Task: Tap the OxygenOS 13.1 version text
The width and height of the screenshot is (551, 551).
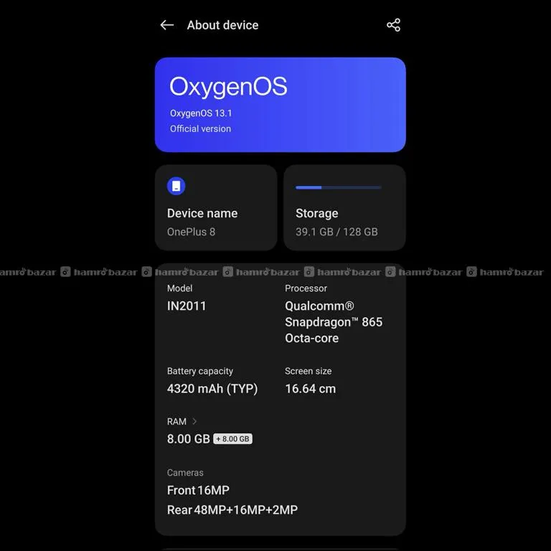Action: [x=201, y=113]
